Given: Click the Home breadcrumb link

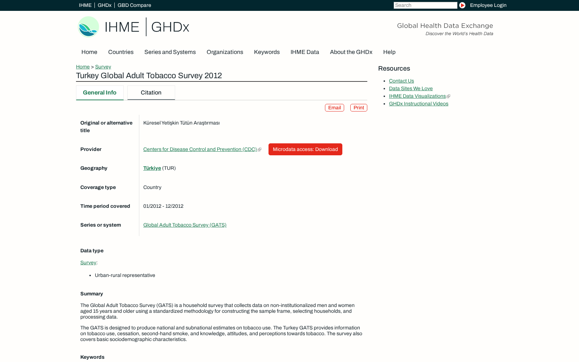Looking at the screenshot, I should click(83, 67).
